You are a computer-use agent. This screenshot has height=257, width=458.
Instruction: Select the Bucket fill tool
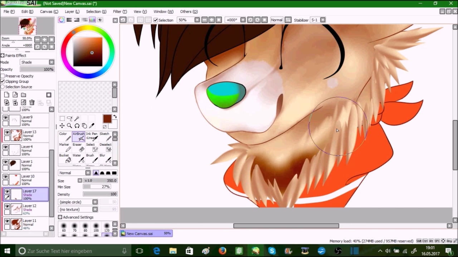pos(64,158)
